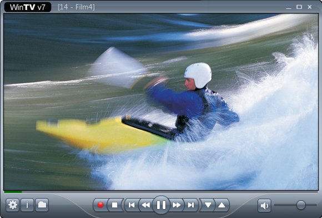The image size is (322, 218).
Task: Adjust the volume slider knob
Action: pyautogui.click(x=301, y=205)
